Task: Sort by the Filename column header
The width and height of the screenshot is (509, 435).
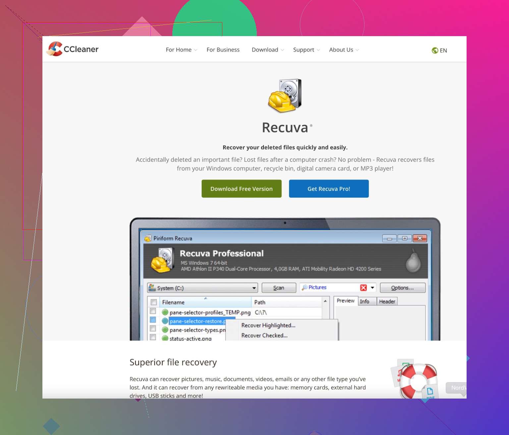Action: tap(205, 302)
